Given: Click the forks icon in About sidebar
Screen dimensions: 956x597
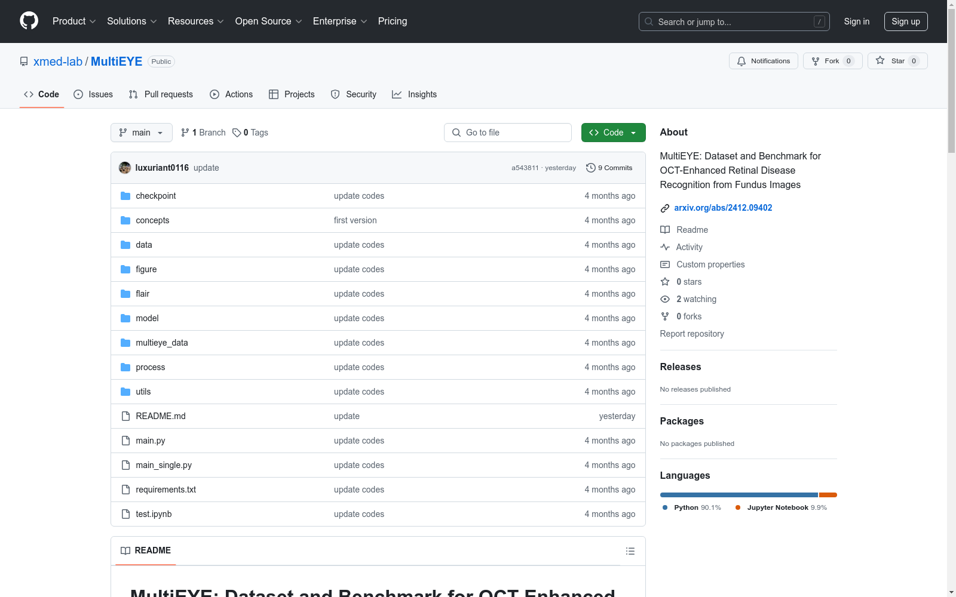Looking at the screenshot, I should [665, 316].
